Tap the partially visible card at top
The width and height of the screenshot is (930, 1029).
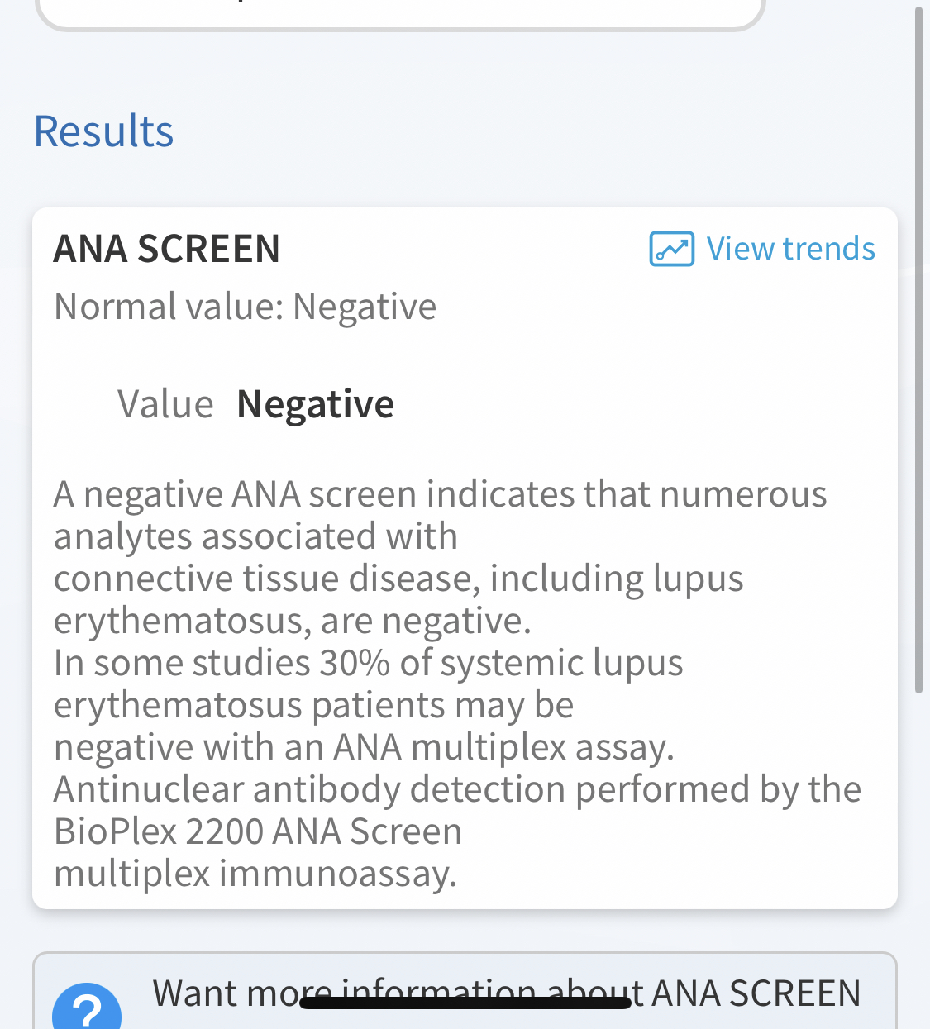pyautogui.click(x=400, y=12)
